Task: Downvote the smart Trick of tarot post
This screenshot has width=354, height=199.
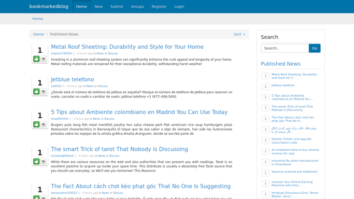Action: pos(44,161)
